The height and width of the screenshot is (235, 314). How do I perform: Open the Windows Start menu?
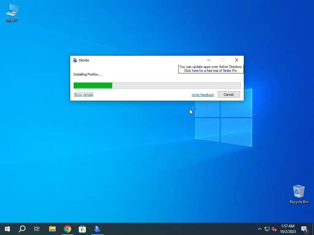(7, 229)
